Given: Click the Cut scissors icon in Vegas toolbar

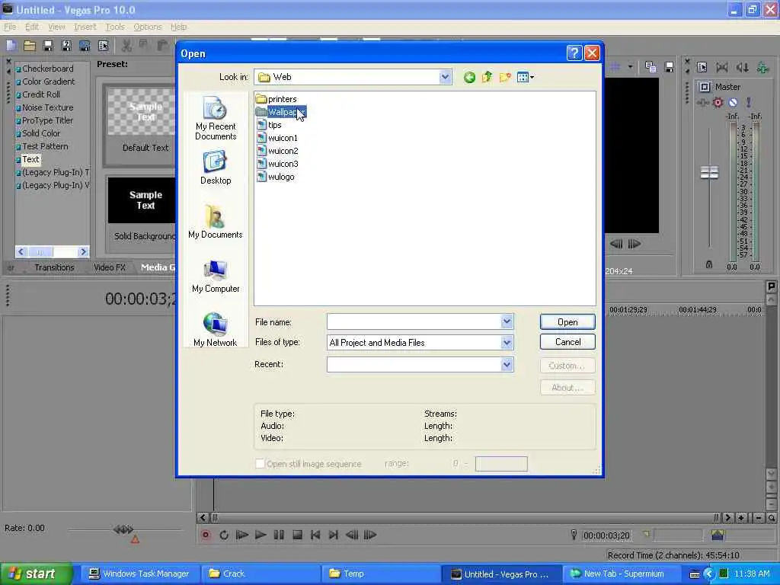Looking at the screenshot, I should [126, 46].
